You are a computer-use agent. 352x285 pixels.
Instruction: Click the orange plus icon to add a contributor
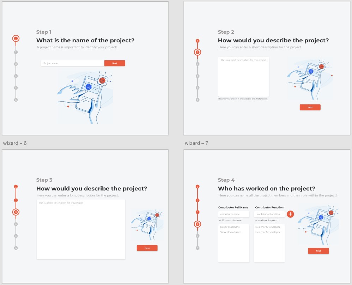pos(290,214)
